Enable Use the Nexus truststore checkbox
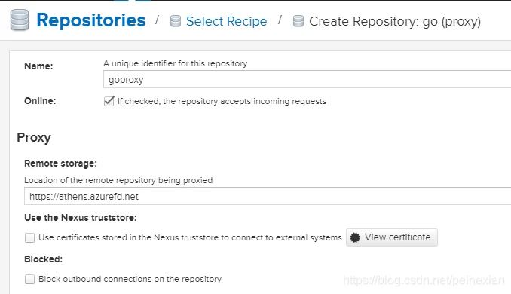Screen dimensions: 511x294 click(x=29, y=237)
